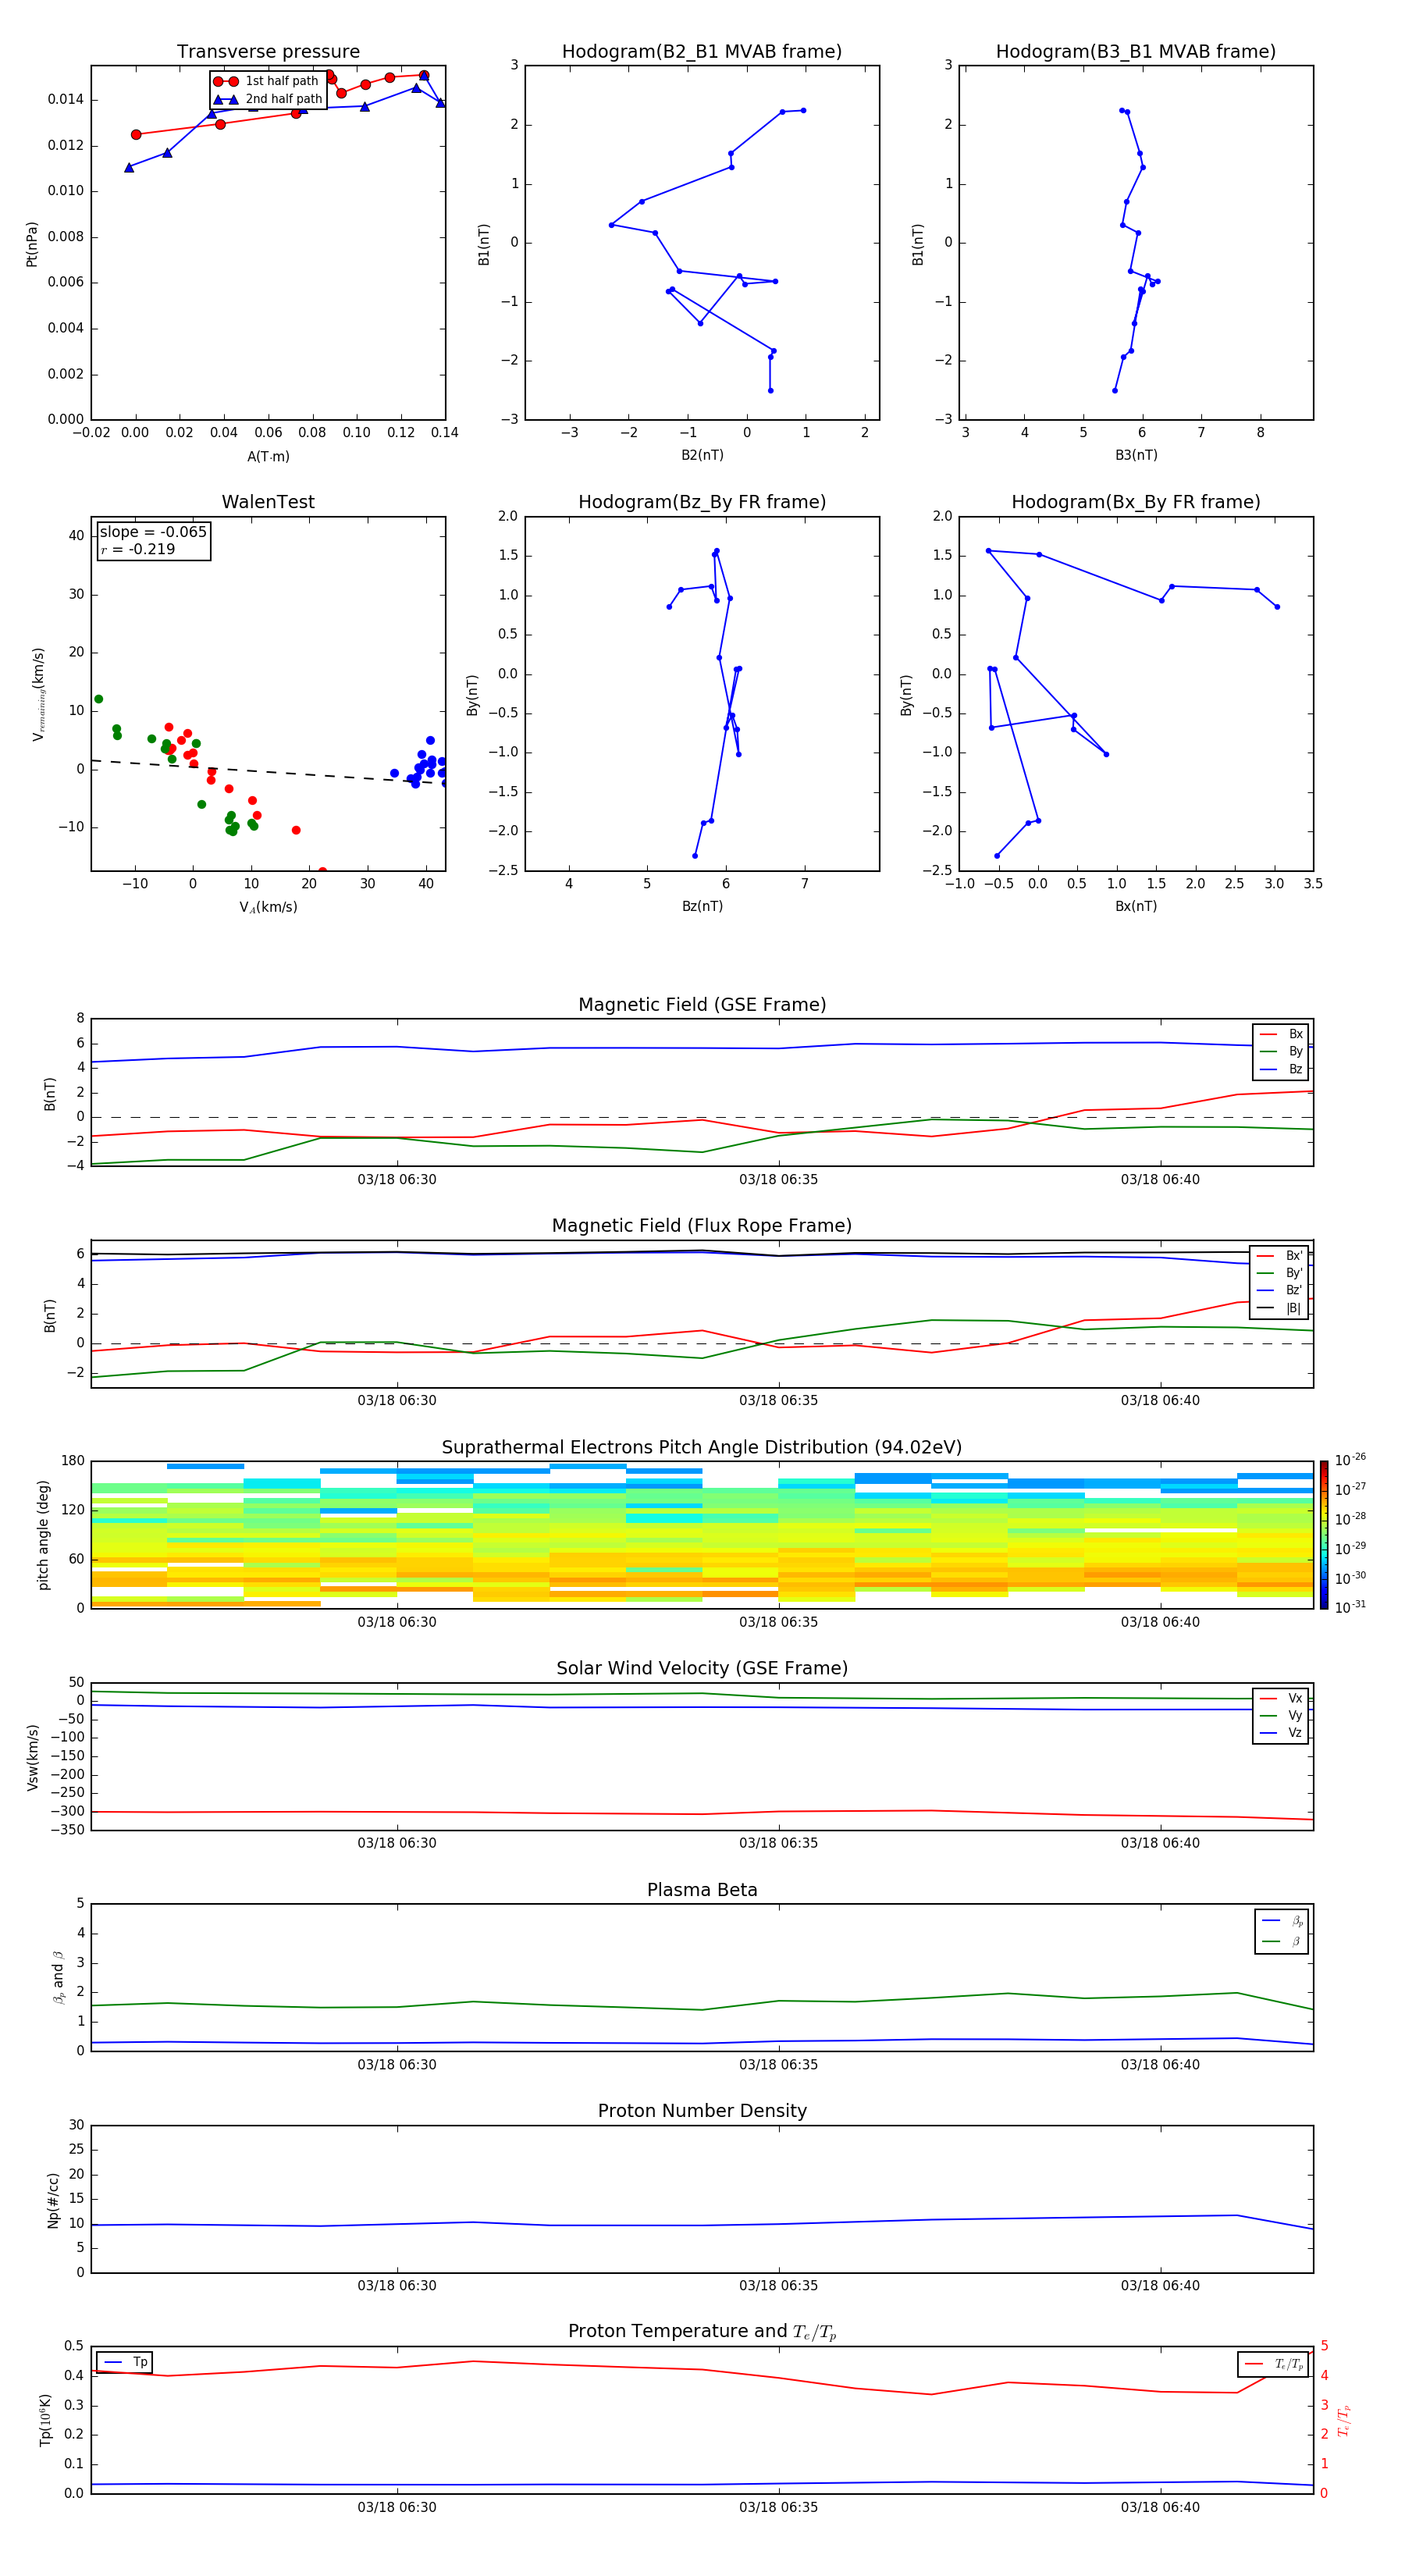This screenshot has height=2576, width=1405.
Task: Select the '1st half path' legend entry
Action: tap(267, 81)
